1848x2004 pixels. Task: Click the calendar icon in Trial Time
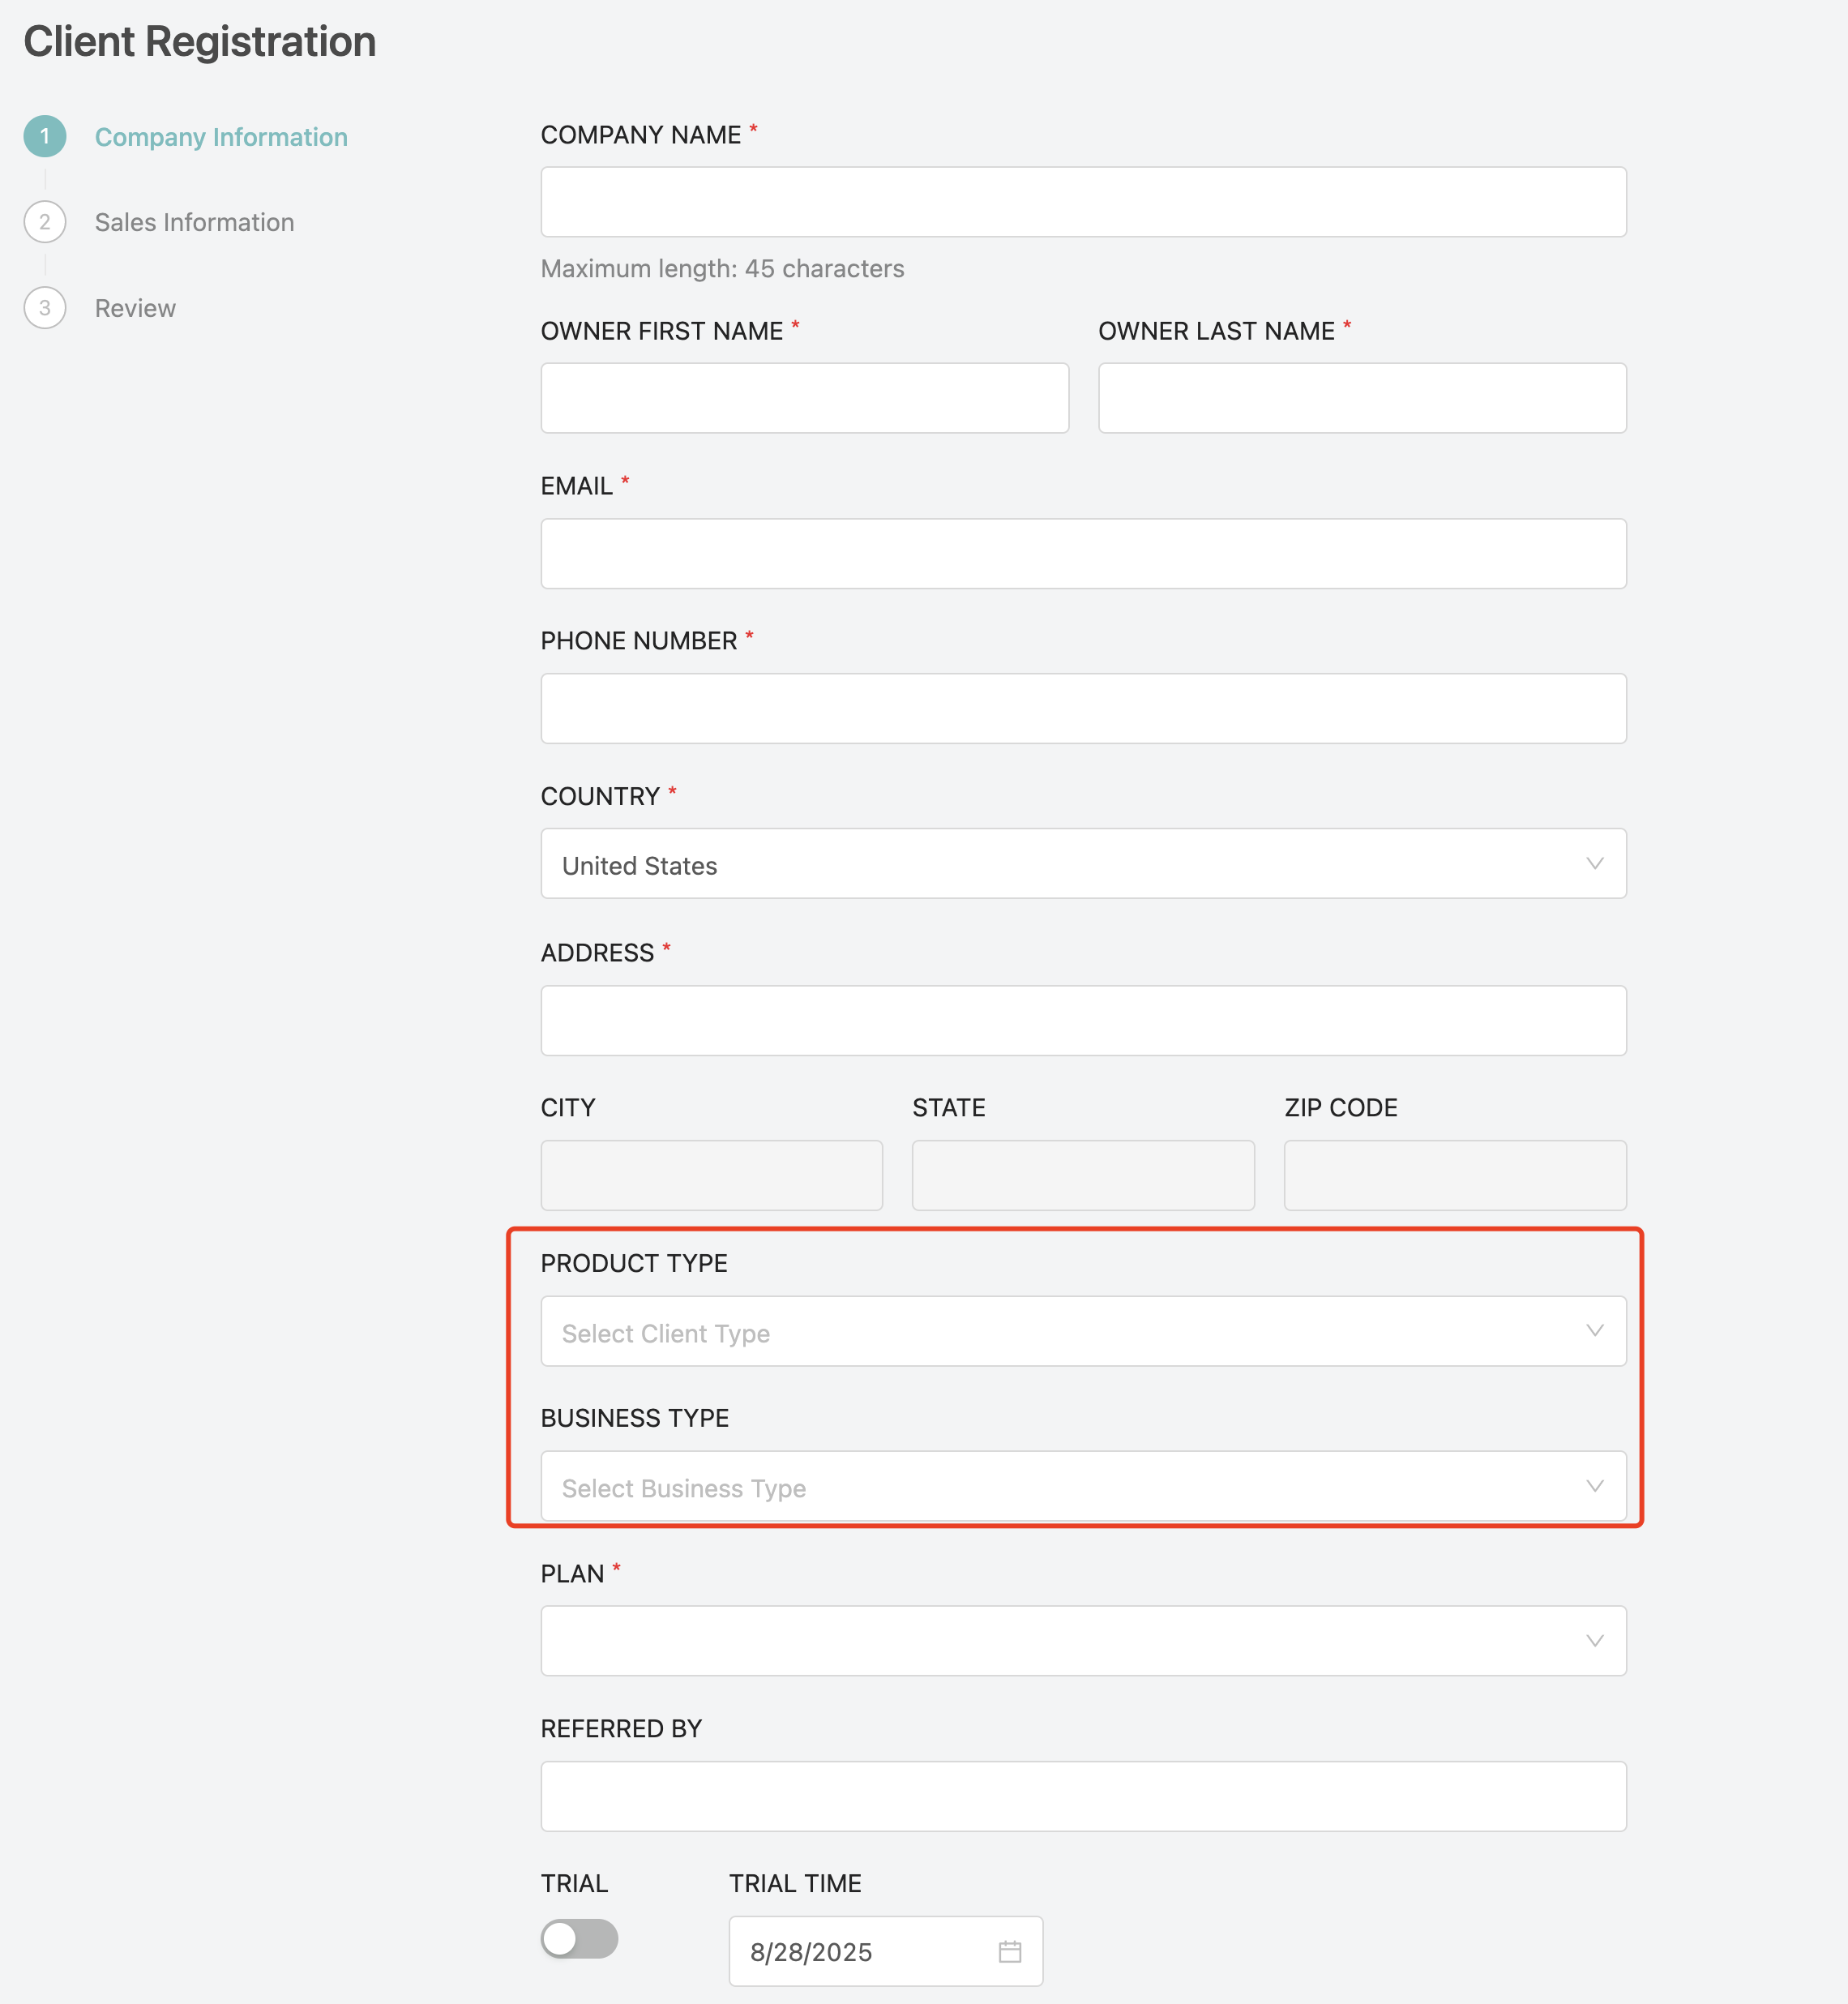click(1009, 1951)
